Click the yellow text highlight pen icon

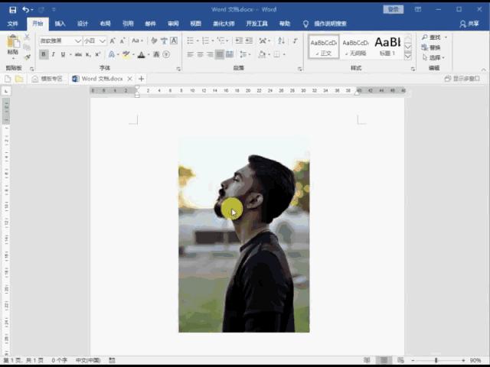click(126, 54)
